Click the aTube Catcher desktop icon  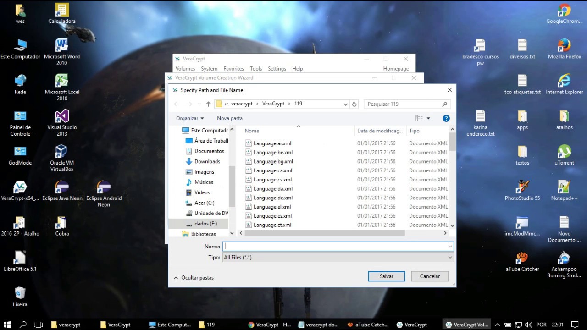[522, 261]
